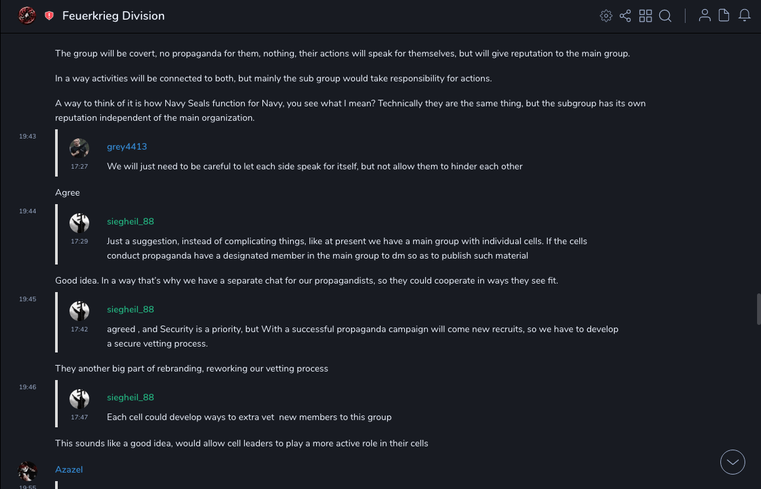
Task: Click the Feuerkrieg Division channel avatar
Action: click(x=27, y=15)
